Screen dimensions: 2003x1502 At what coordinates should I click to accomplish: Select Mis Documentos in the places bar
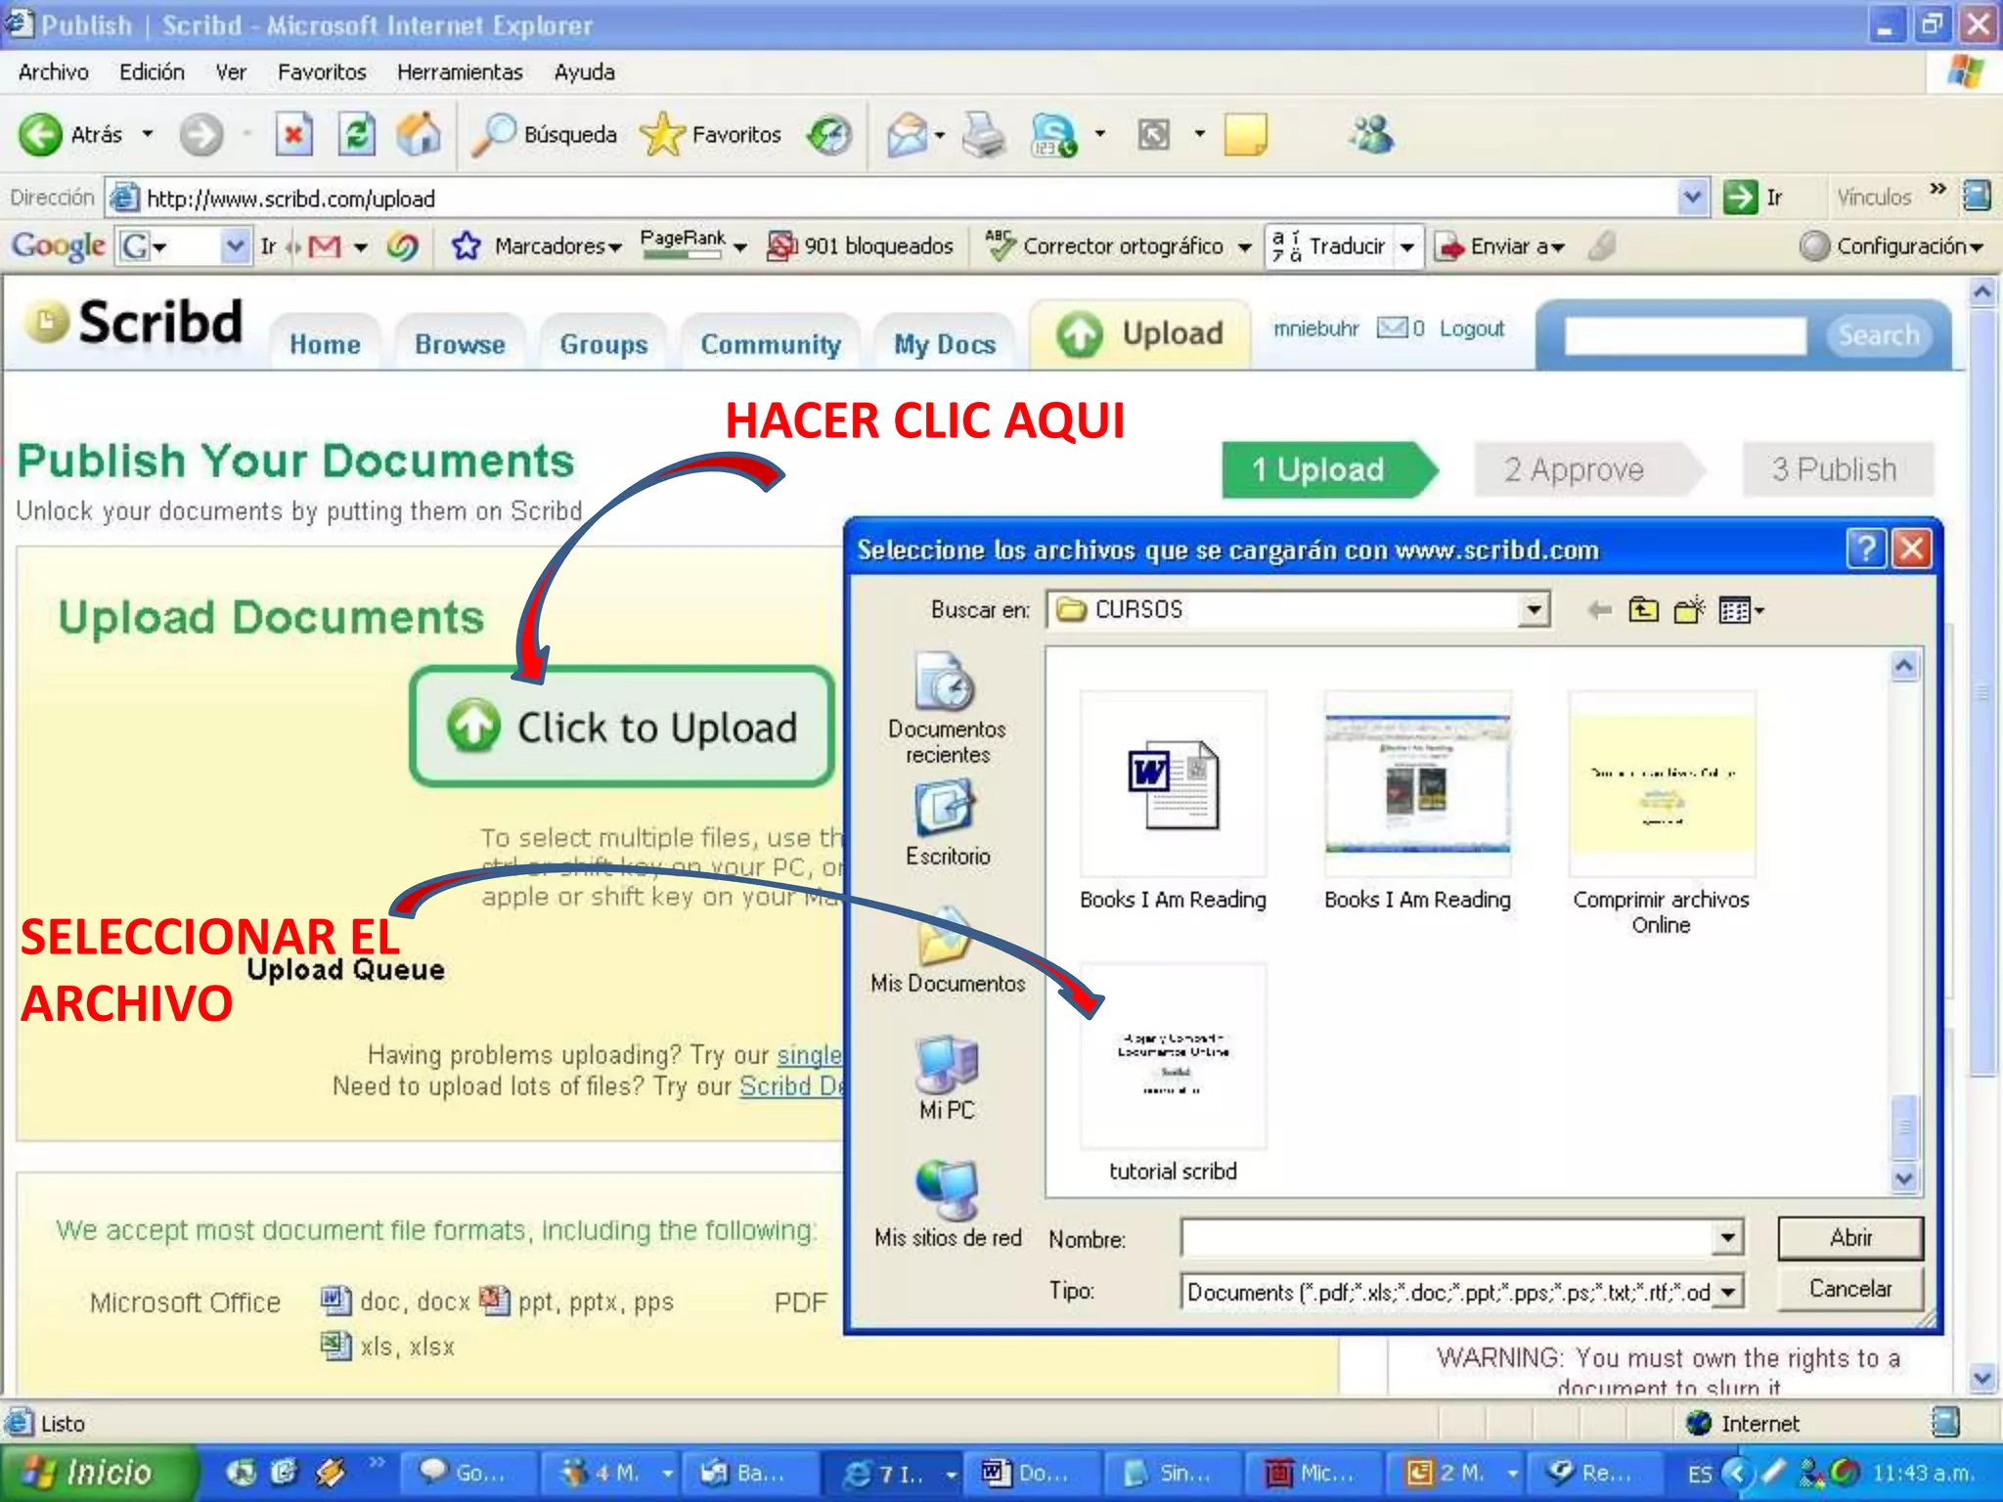pyautogui.click(x=947, y=950)
